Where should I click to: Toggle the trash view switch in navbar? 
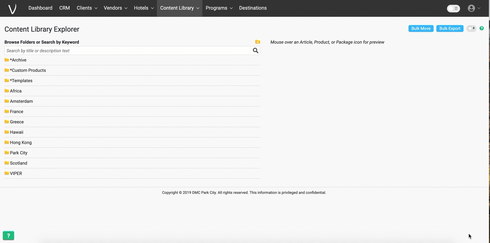click(x=453, y=8)
